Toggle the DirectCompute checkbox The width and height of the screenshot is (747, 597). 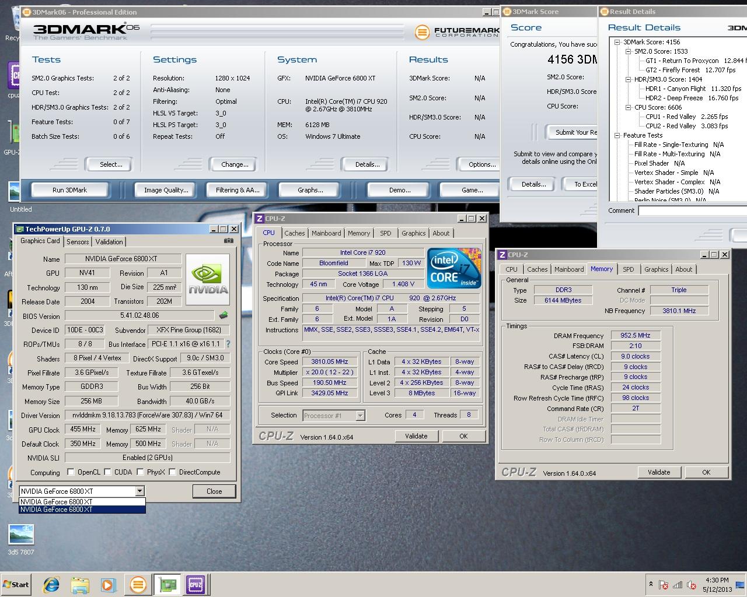click(172, 472)
